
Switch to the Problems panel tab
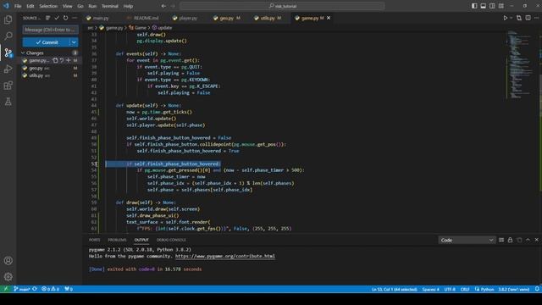[117, 240]
